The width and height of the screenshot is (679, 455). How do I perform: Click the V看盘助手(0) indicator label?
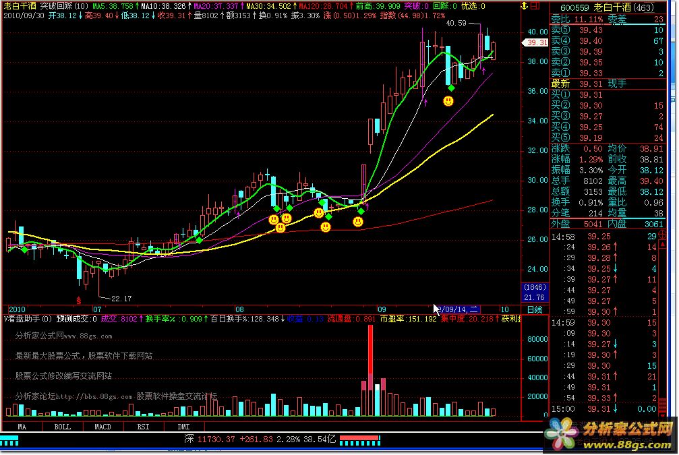[x=28, y=319]
